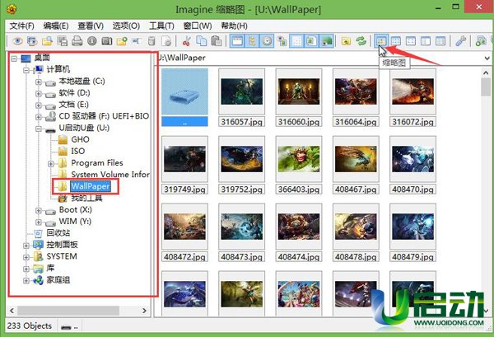This screenshot has width=494, height=337.
Task: Collapse the 计算机 tree node
Action: [26, 70]
